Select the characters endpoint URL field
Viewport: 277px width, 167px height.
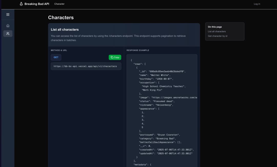(x=86, y=66)
